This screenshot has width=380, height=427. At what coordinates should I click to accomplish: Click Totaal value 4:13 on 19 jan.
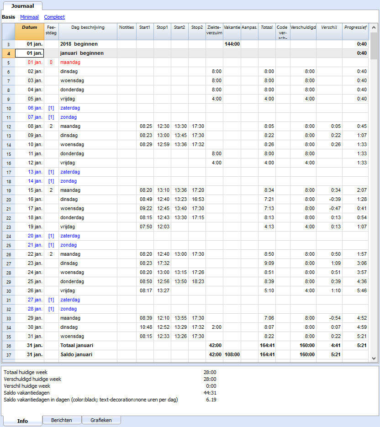[x=267, y=227]
